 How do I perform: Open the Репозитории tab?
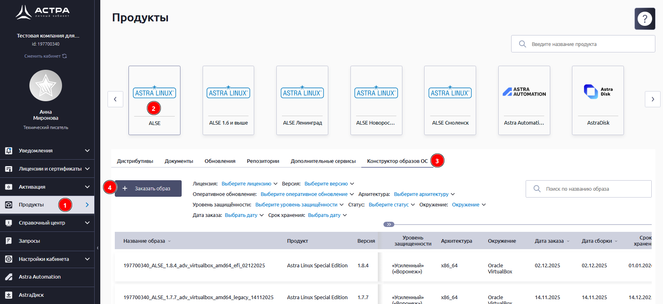(x=263, y=161)
